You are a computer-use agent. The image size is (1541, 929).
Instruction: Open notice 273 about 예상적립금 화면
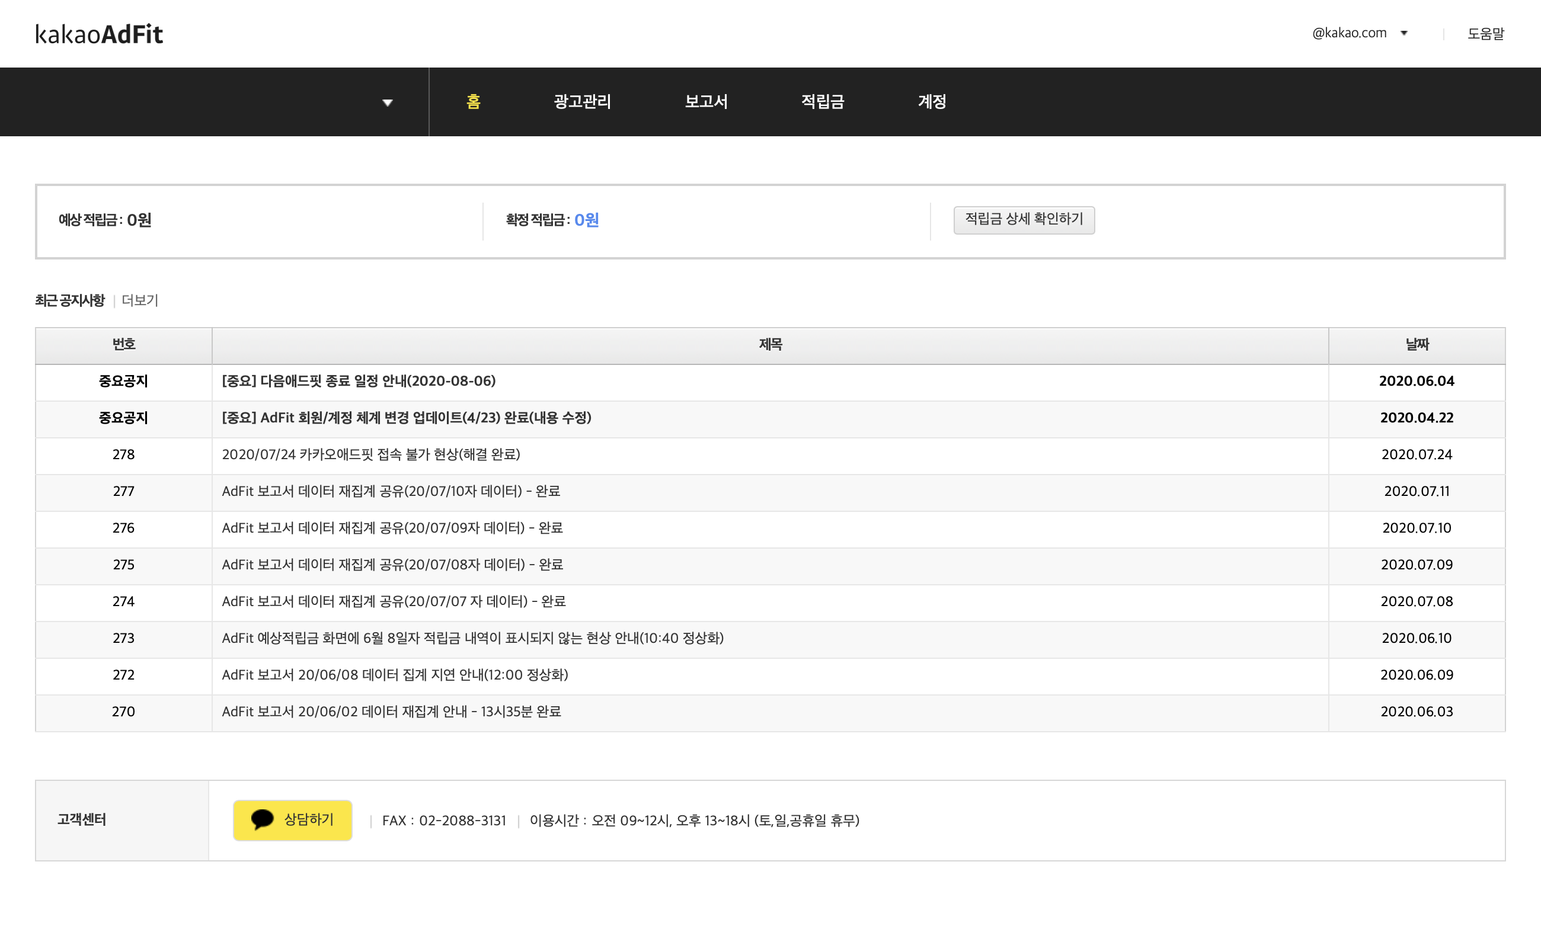pos(472,638)
